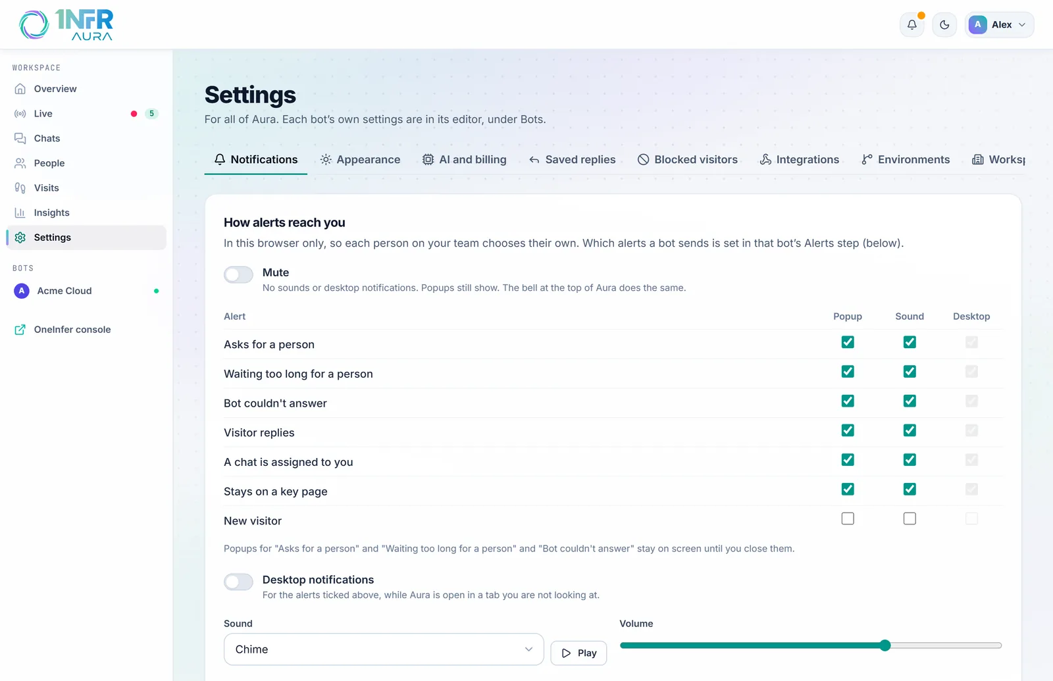Image resolution: width=1053 pixels, height=681 pixels.
Task: Click the Insights bar chart icon
Action: [x=20, y=213]
